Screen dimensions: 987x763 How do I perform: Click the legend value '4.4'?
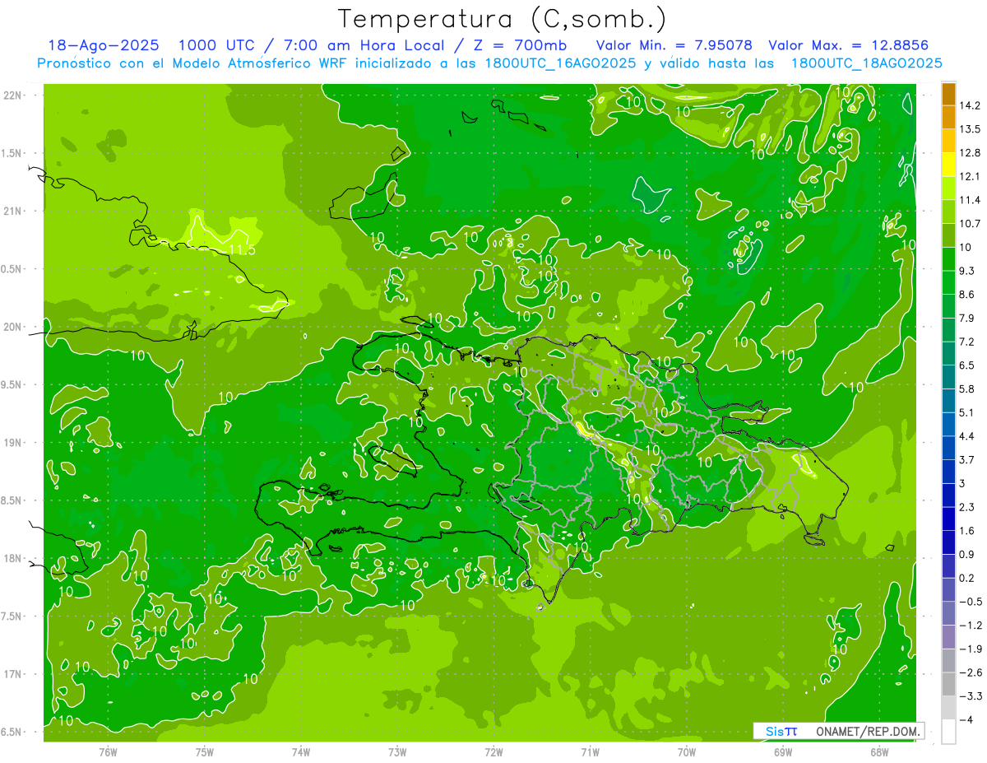(x=966, y=436)
